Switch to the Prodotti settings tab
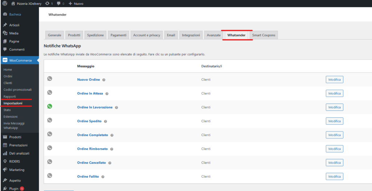The image size is (372, 191). pos(74,35)
